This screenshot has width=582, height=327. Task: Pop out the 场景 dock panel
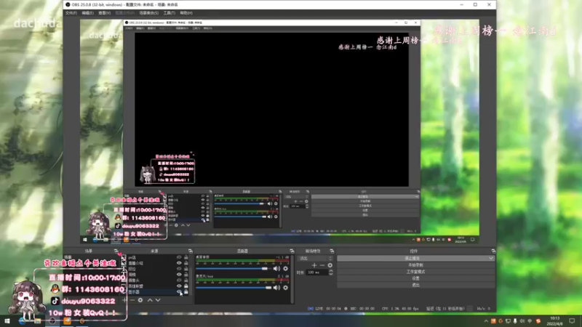click(x=116, y=251)
